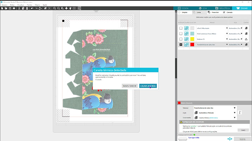This screenshot has width=252, height=141.
Task: Click the cut scissors icon in toolbar
Action: point(18,8)
